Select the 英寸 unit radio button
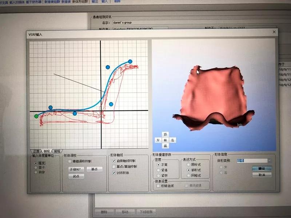The width and height of the screenshot is (291, 218). coord(35,168)
